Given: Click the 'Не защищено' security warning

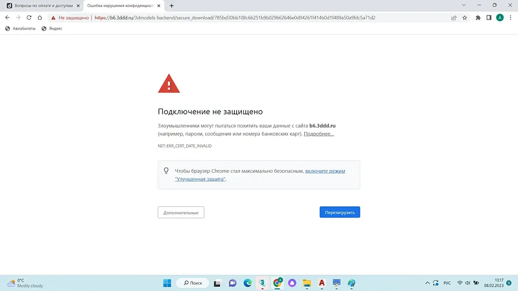Looking at the screenshot, I should click(70, 18).
